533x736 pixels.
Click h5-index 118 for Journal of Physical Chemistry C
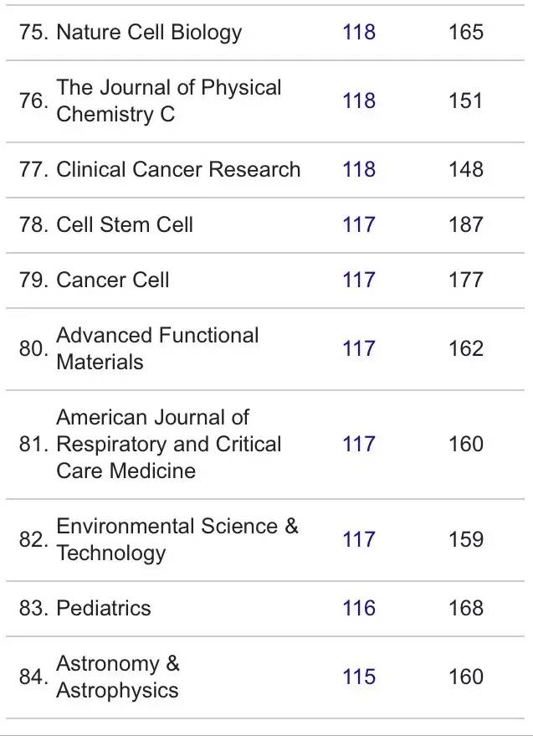click(x=359, y=101)
